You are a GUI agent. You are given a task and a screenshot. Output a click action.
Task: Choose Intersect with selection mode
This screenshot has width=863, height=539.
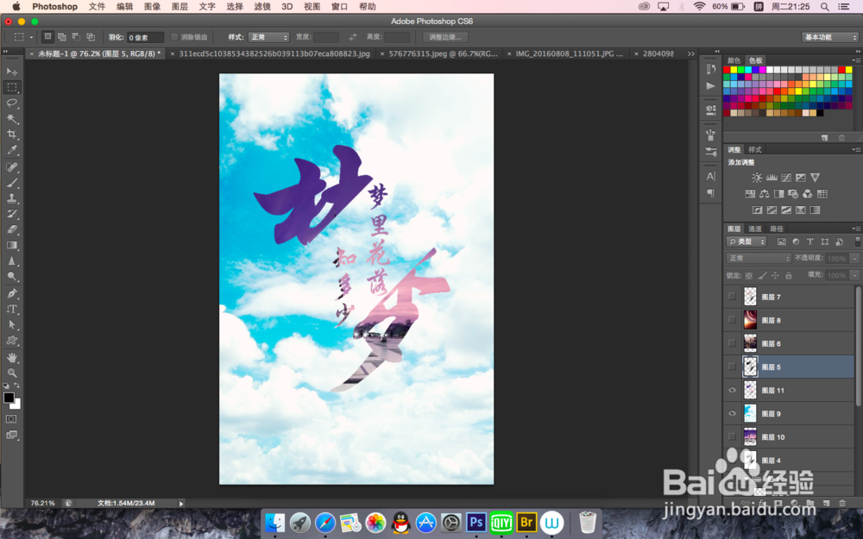(91, 37)
